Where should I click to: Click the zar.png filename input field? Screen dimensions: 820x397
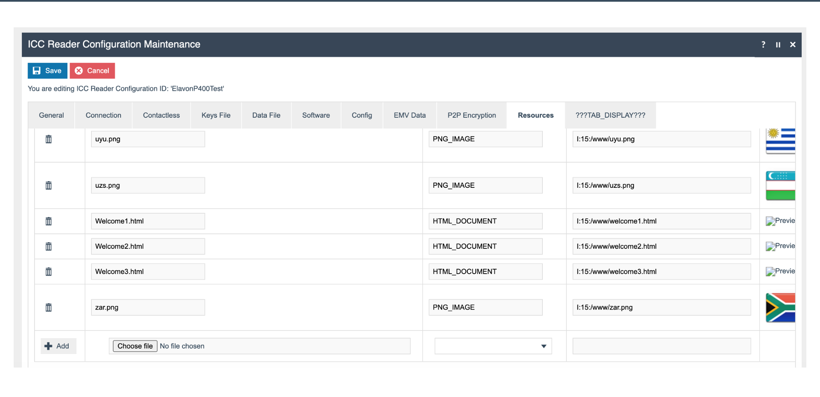(x=147, y=307)
